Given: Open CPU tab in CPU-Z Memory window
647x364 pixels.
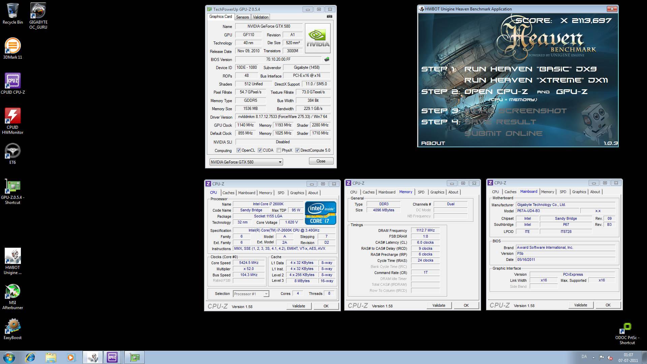Looking at the screenshot, I should [353, 192].
